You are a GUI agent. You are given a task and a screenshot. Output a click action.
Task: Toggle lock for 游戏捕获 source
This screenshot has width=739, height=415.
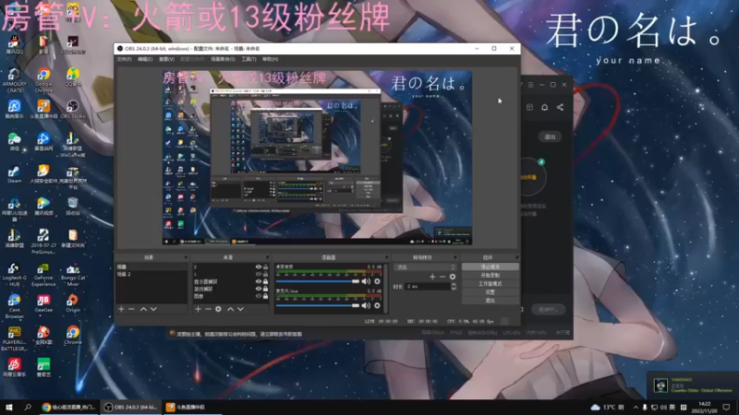[265, 289]
